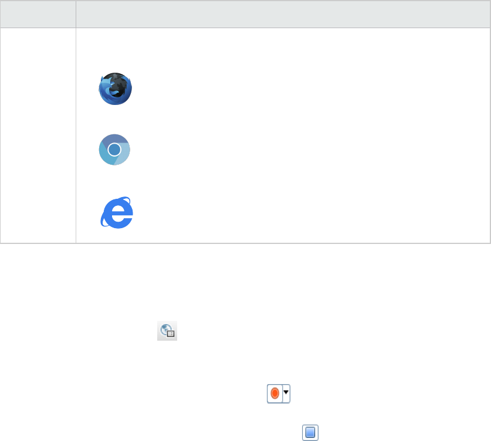Screen dimensions: 491x441
Task: Open the browser device settings globe icon
Action: coord(167,331)
